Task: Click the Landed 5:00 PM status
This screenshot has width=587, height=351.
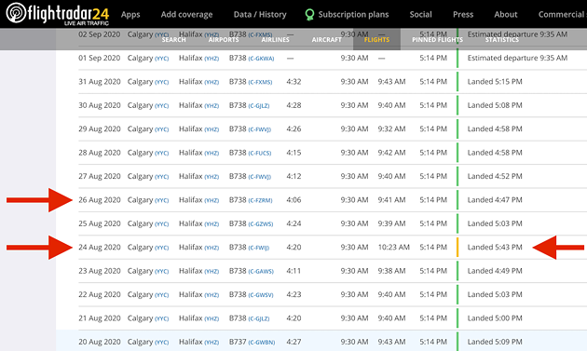Action: pyautogui.click(x=495, y=318)
